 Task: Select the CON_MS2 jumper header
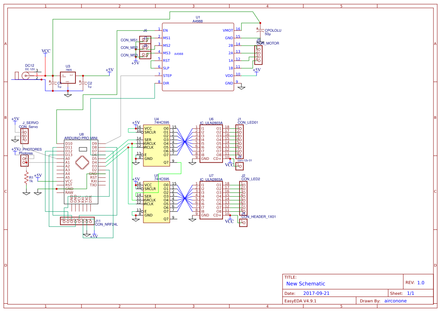pos(145,47)
